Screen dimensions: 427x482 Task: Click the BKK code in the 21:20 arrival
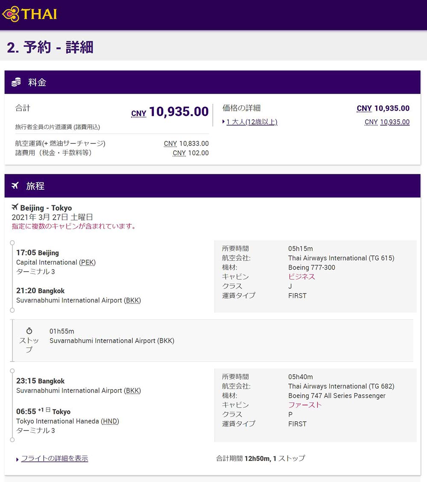point(132,300)
